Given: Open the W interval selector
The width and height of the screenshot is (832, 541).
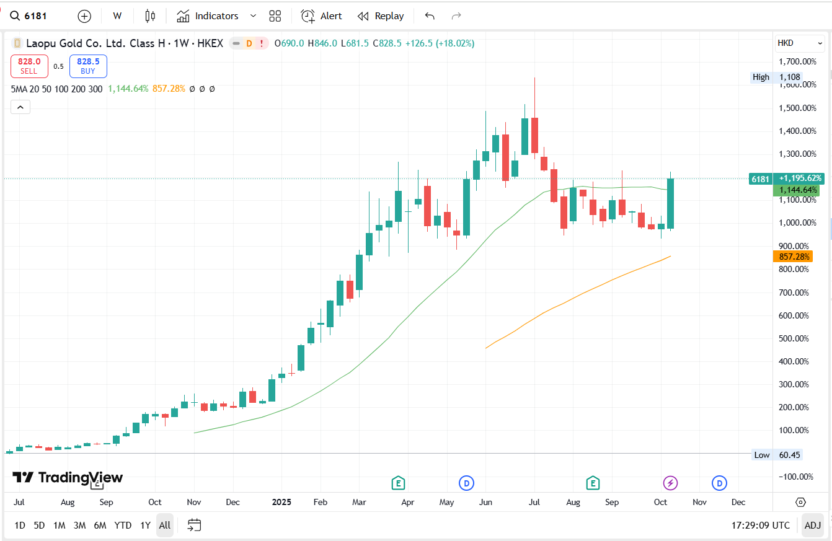Looking at the screenshot, I should [117, 16].
